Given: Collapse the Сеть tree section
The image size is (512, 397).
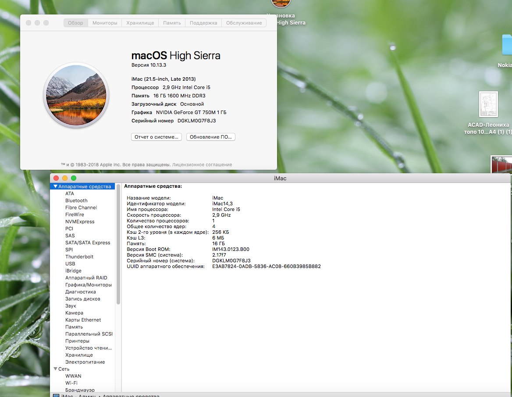Looking at the screenshot, I should (x=56, y=369).
